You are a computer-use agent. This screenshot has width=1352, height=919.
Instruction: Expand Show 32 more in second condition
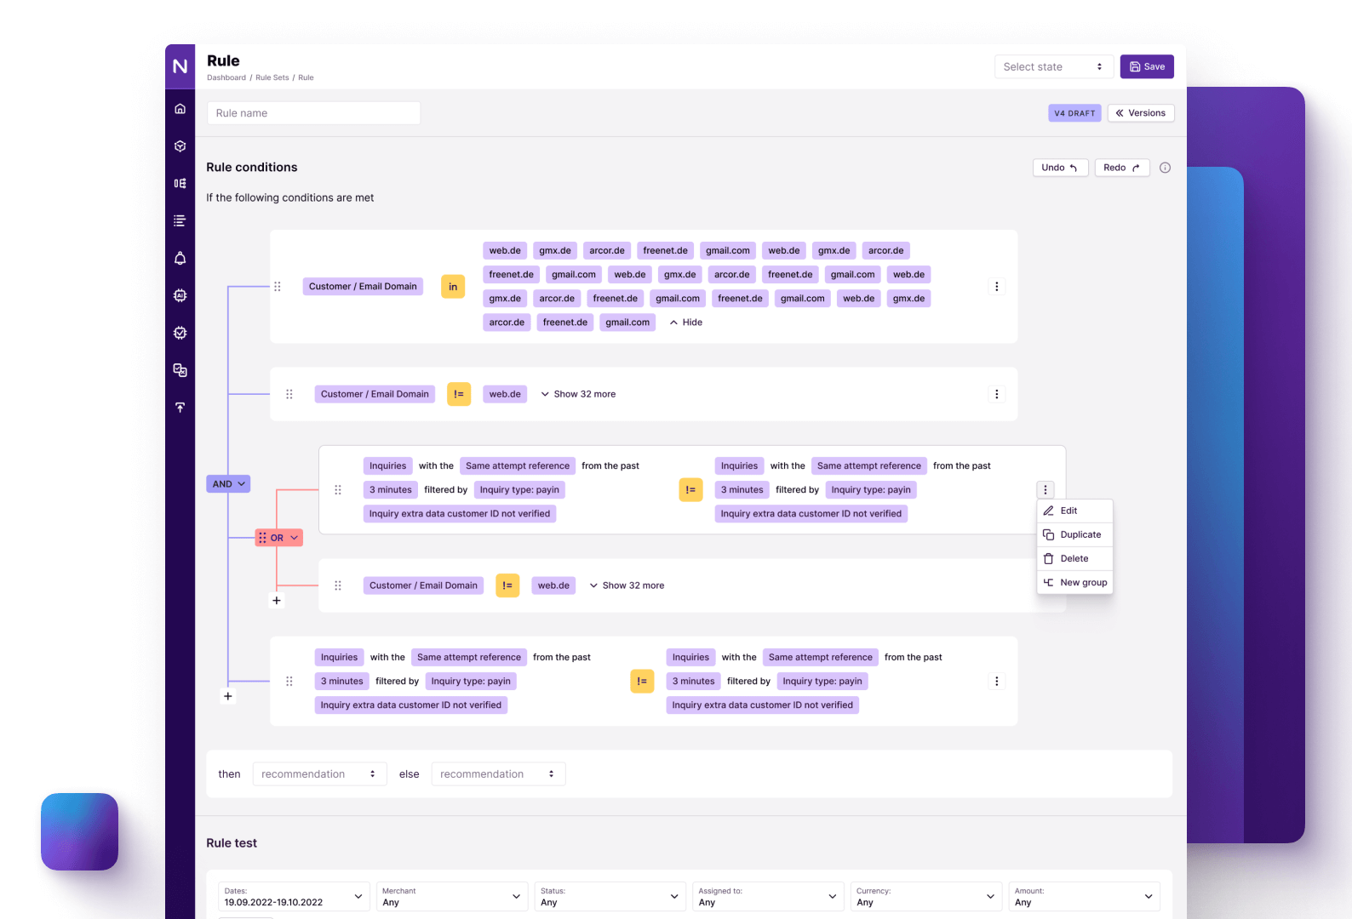[578, 394]
